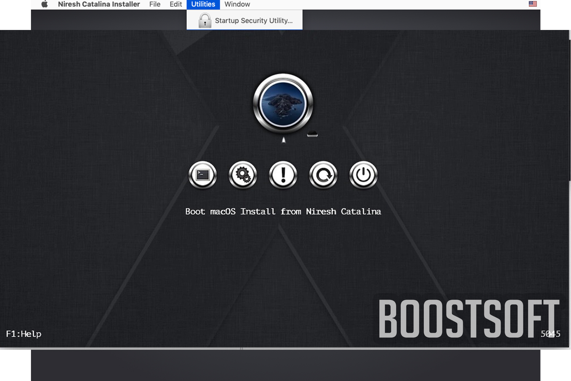Click the 'Boot macOS Install from Niresh Catalina' label
This screenshot has height=381, width=571.
point(283,212)
